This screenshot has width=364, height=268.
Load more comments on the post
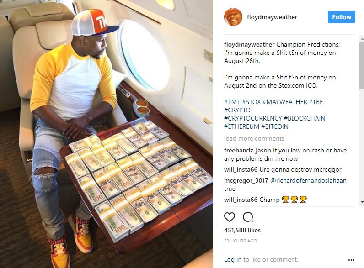coord(254,138)
